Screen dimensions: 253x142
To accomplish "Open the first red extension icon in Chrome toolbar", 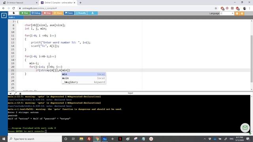I will [x=223, y=8].
